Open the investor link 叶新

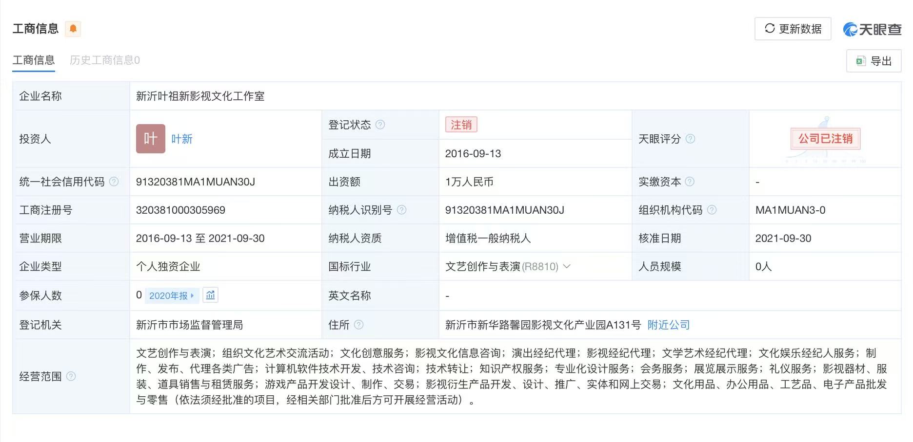tap(182, 139)
